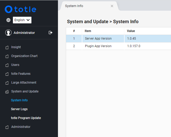Expand the bottom Administrator menu
Image resolution: width=171 pixels, height=137 pixels.
click(21, 127)
